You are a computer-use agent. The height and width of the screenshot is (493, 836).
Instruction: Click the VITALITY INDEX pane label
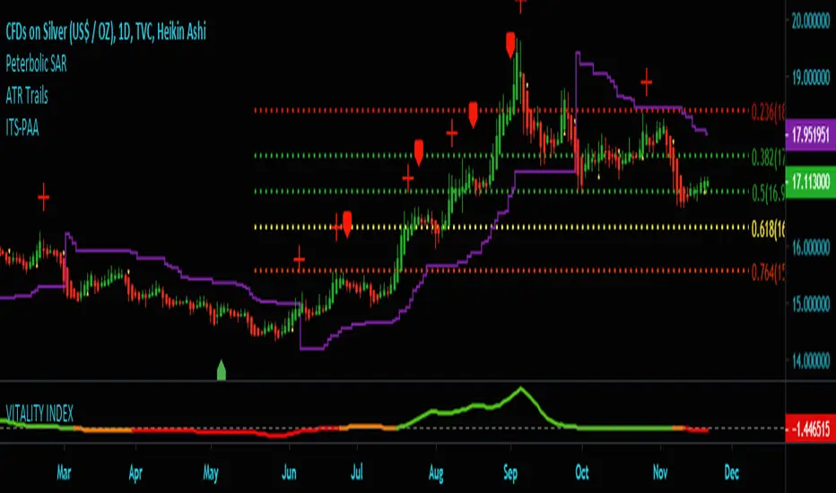pos(39,413)
